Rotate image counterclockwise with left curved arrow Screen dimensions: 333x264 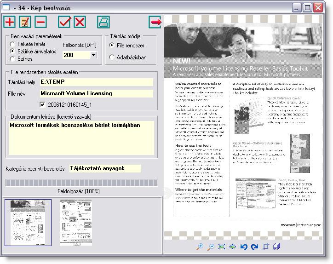(244, 247)
